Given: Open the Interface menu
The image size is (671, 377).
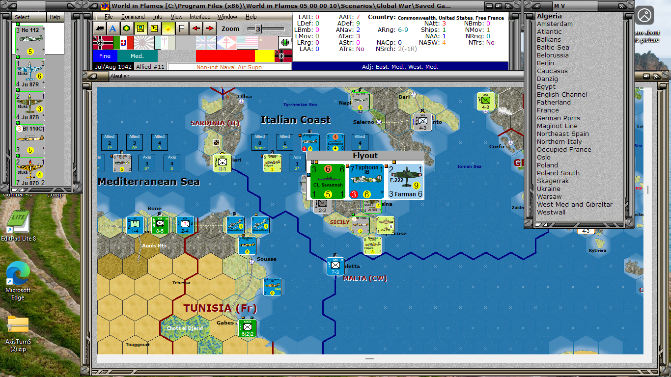Looking at the screenshot, I should point(200,17).
